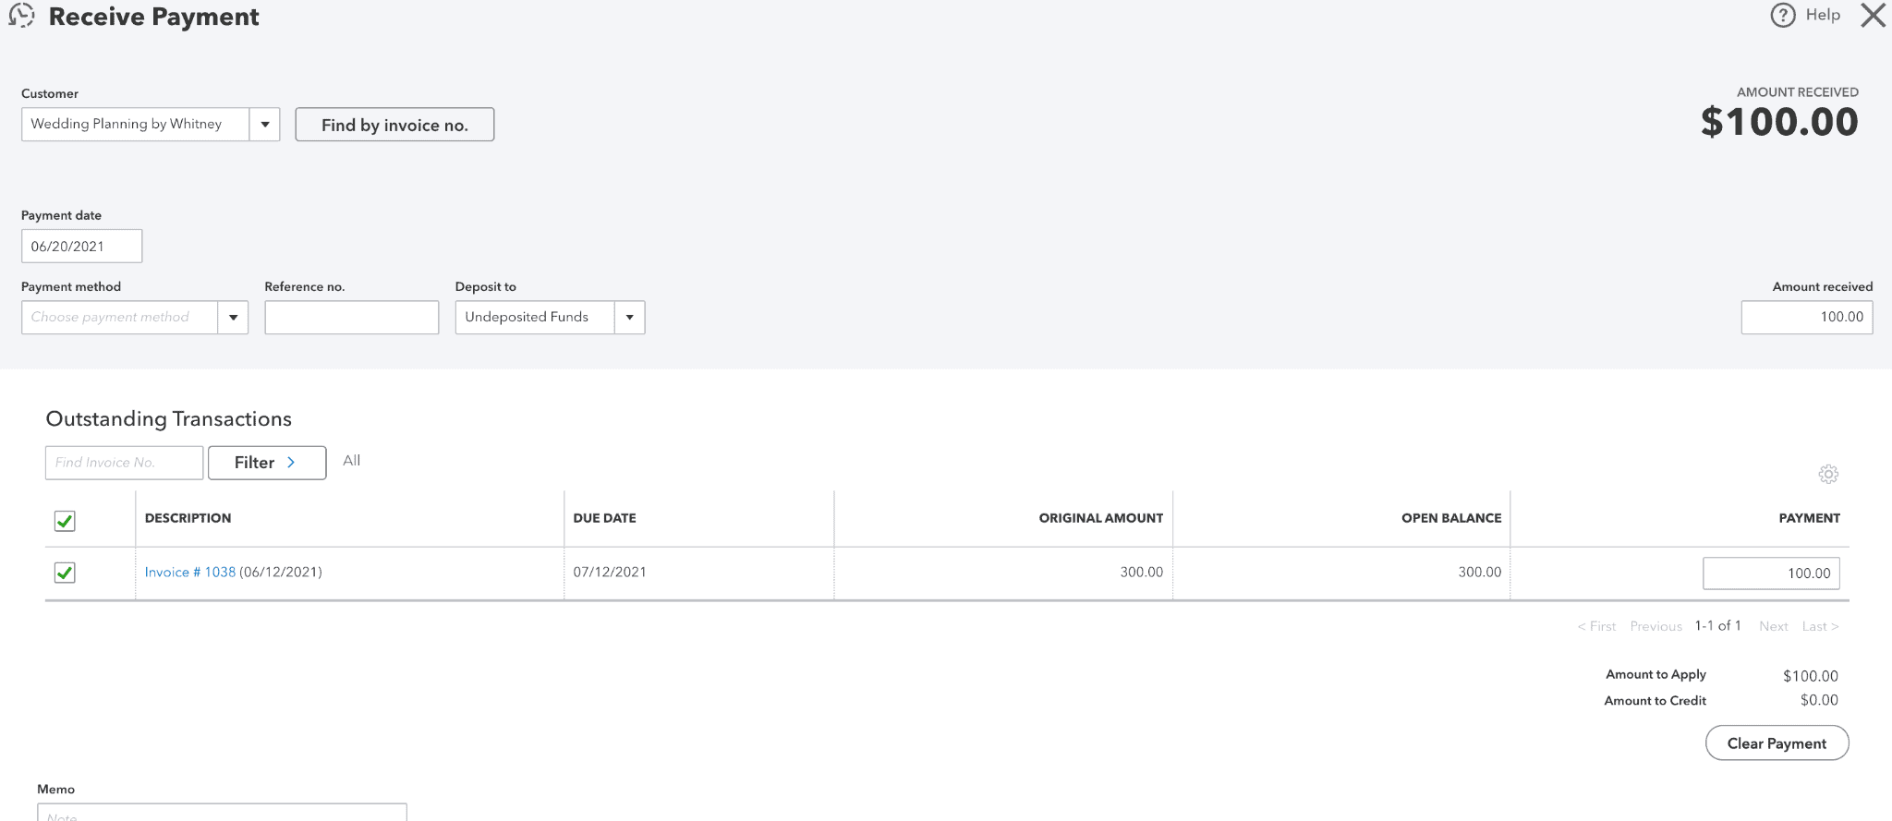
Task: Focus the Payment date field
Action: tap(82, 247)
